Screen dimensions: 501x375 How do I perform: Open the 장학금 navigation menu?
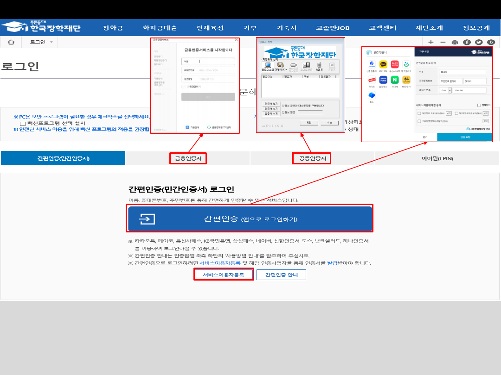pyautogui.click(x=113, y=28)
